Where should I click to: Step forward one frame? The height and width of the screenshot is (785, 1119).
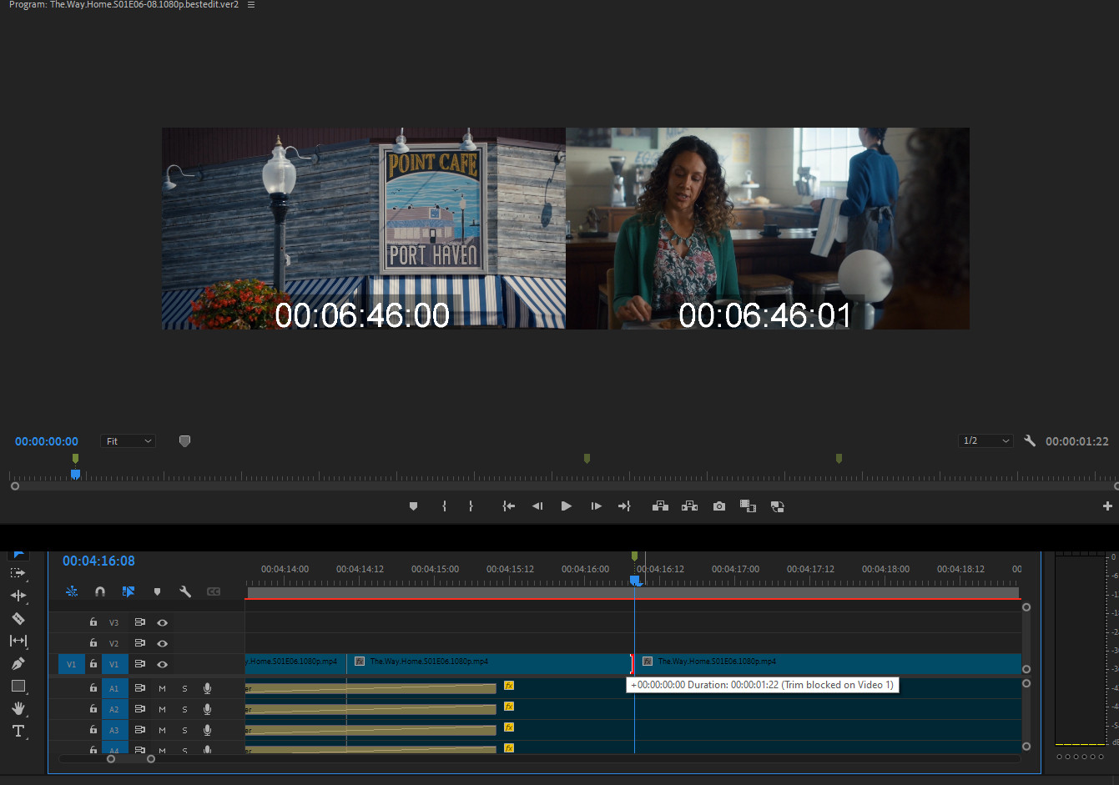pos(596,506)
